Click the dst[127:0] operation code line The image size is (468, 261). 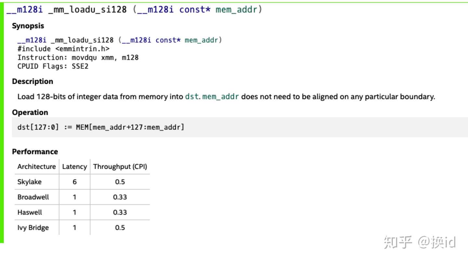101,127
